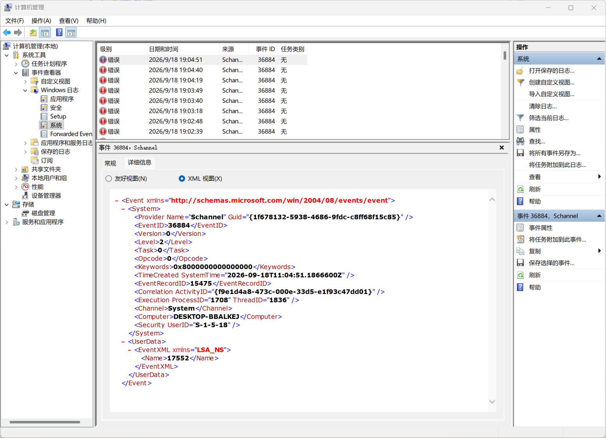Collapse the 系统工具 tree node
This screenshot has width=606, height=438.
coord(7,55)
